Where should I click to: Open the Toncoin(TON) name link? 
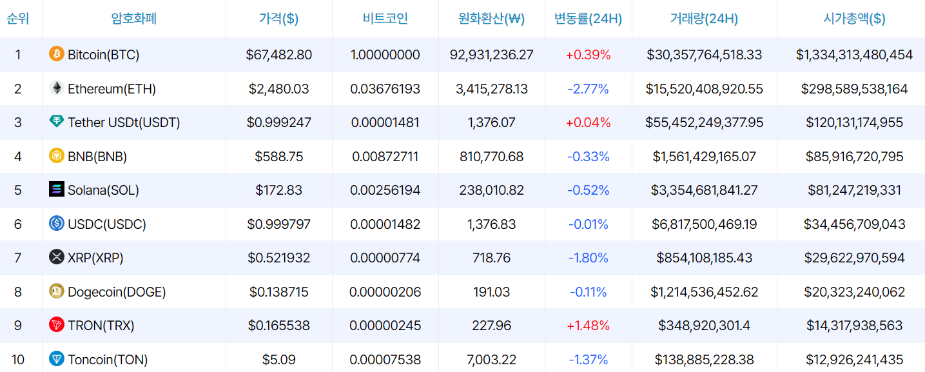108,360
